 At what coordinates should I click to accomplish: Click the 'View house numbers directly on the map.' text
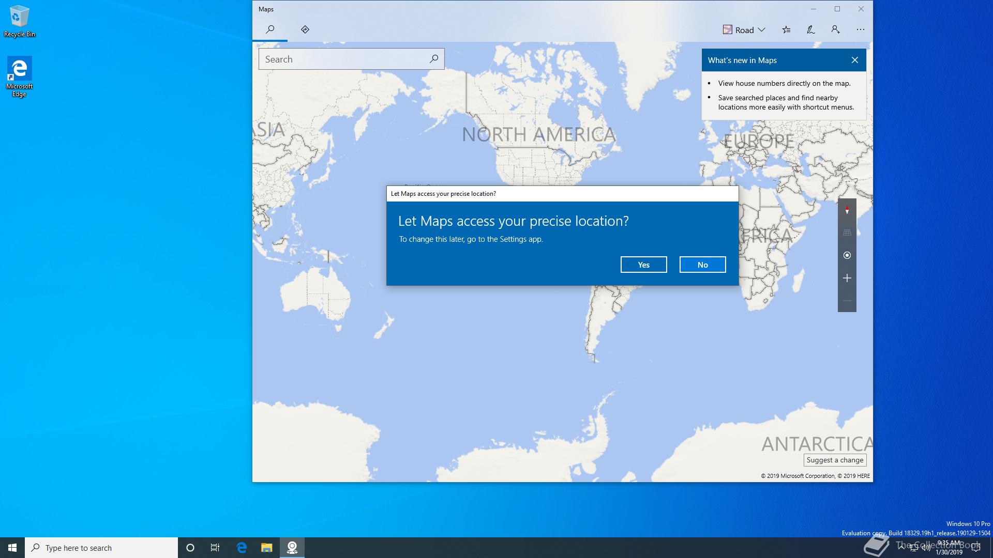pyautogui.click(x=784, y=83)
